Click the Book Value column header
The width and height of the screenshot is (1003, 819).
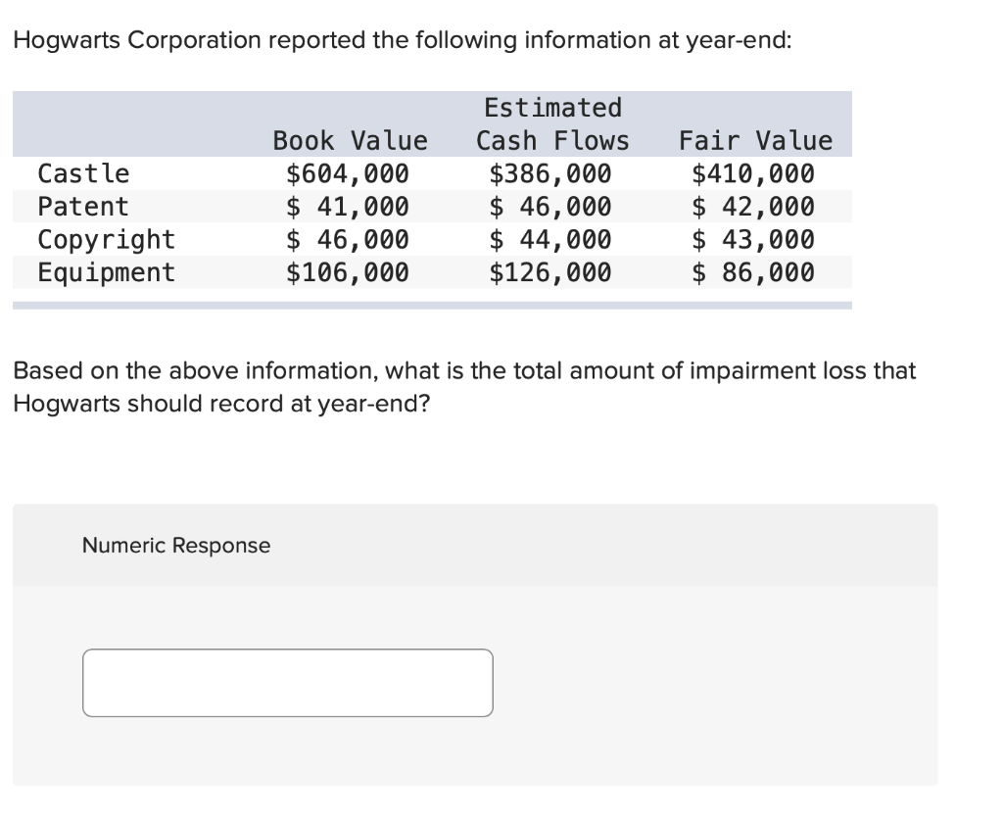click(x=350, y=140)
